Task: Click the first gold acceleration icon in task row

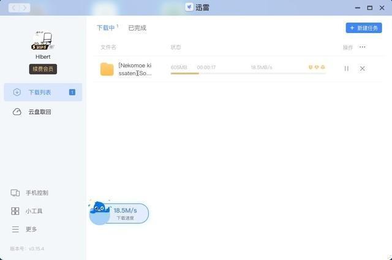Action: (311, 67)
